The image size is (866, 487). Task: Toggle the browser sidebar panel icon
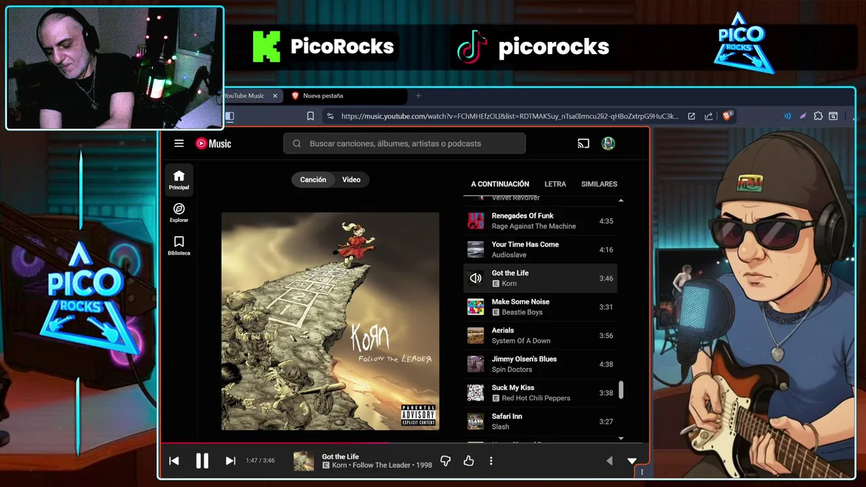click(x=229, y=116)
